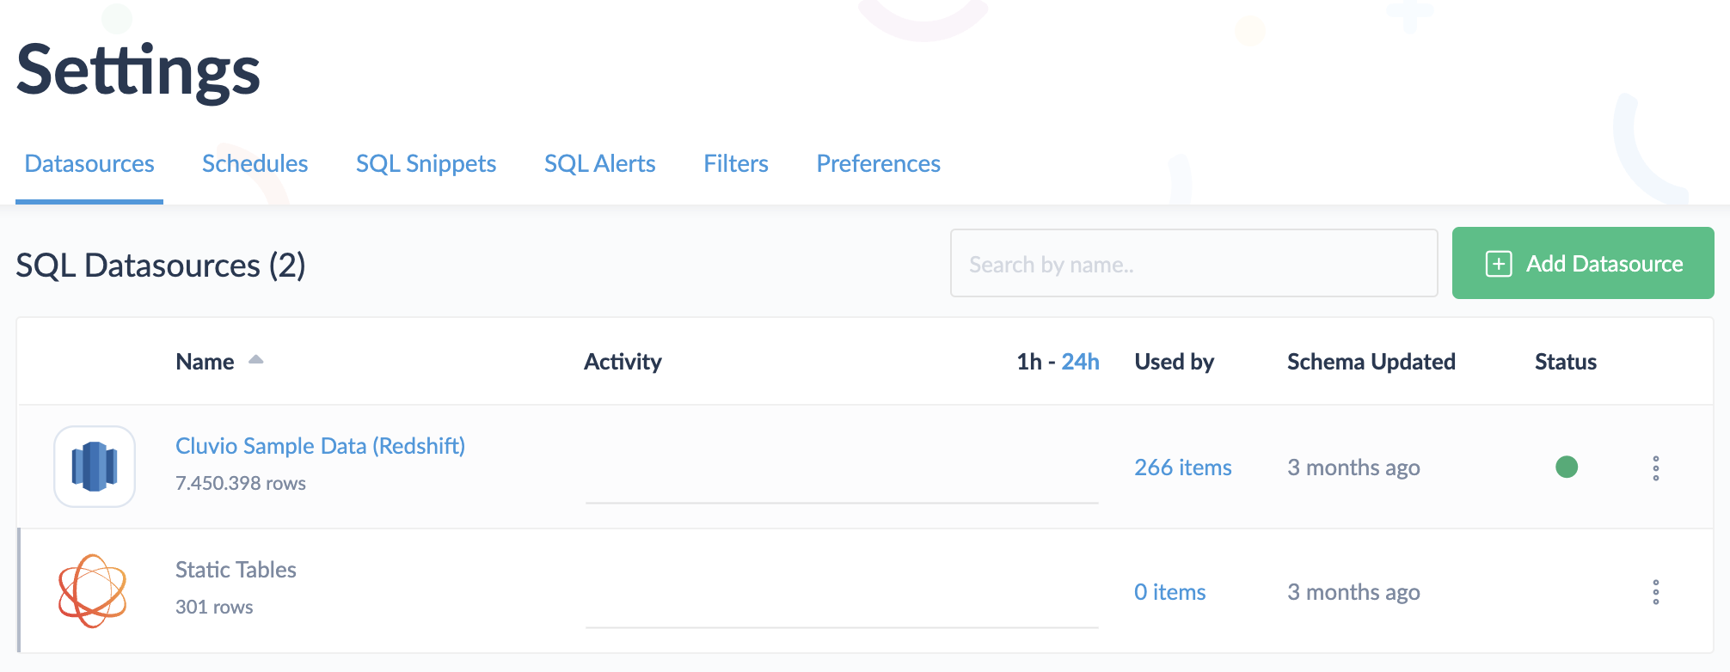Open options menu for Cluvio Sample Data
This screenshot has height=672, width=1730.
point(1655,468)
